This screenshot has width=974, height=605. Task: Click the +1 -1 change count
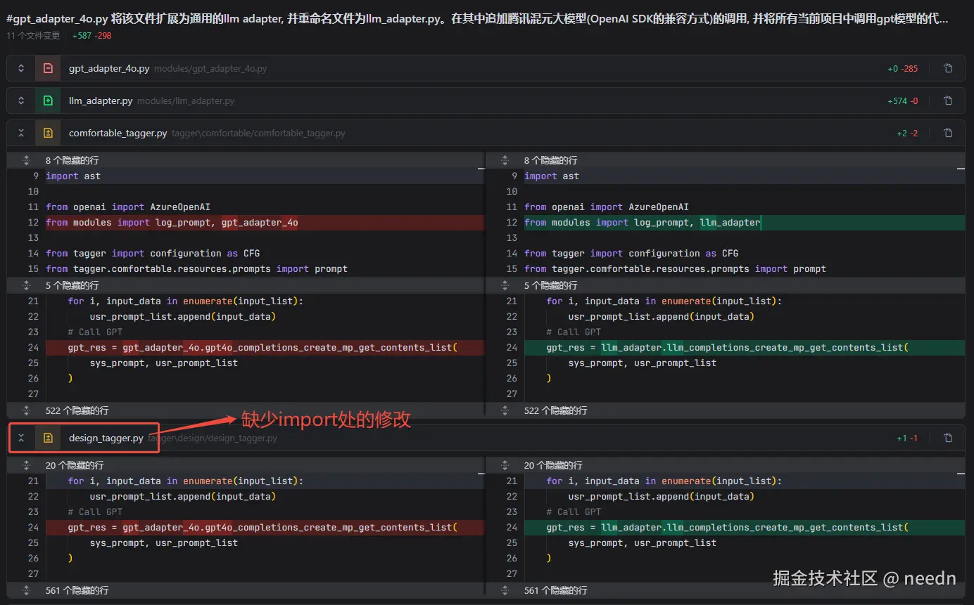tap(907, 438)
